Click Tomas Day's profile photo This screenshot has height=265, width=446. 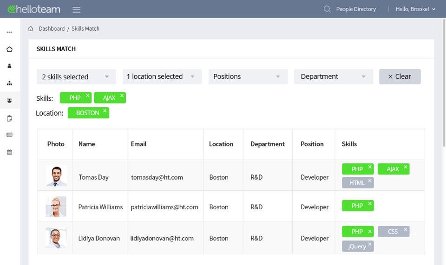click(x=56, y=176)
